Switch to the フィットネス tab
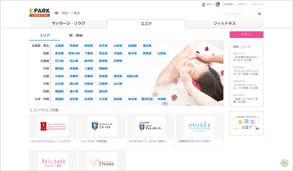 tap(225, 24)
